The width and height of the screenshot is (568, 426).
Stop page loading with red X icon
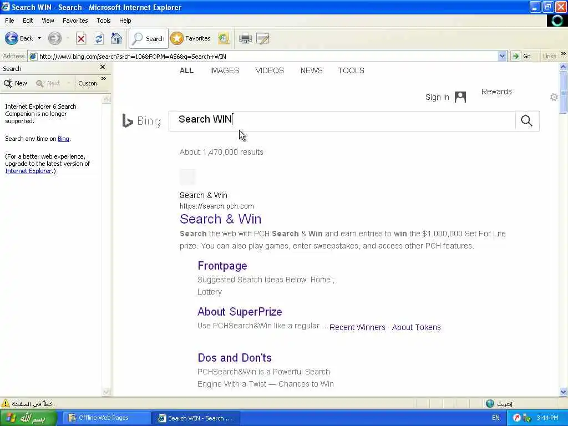81,38
